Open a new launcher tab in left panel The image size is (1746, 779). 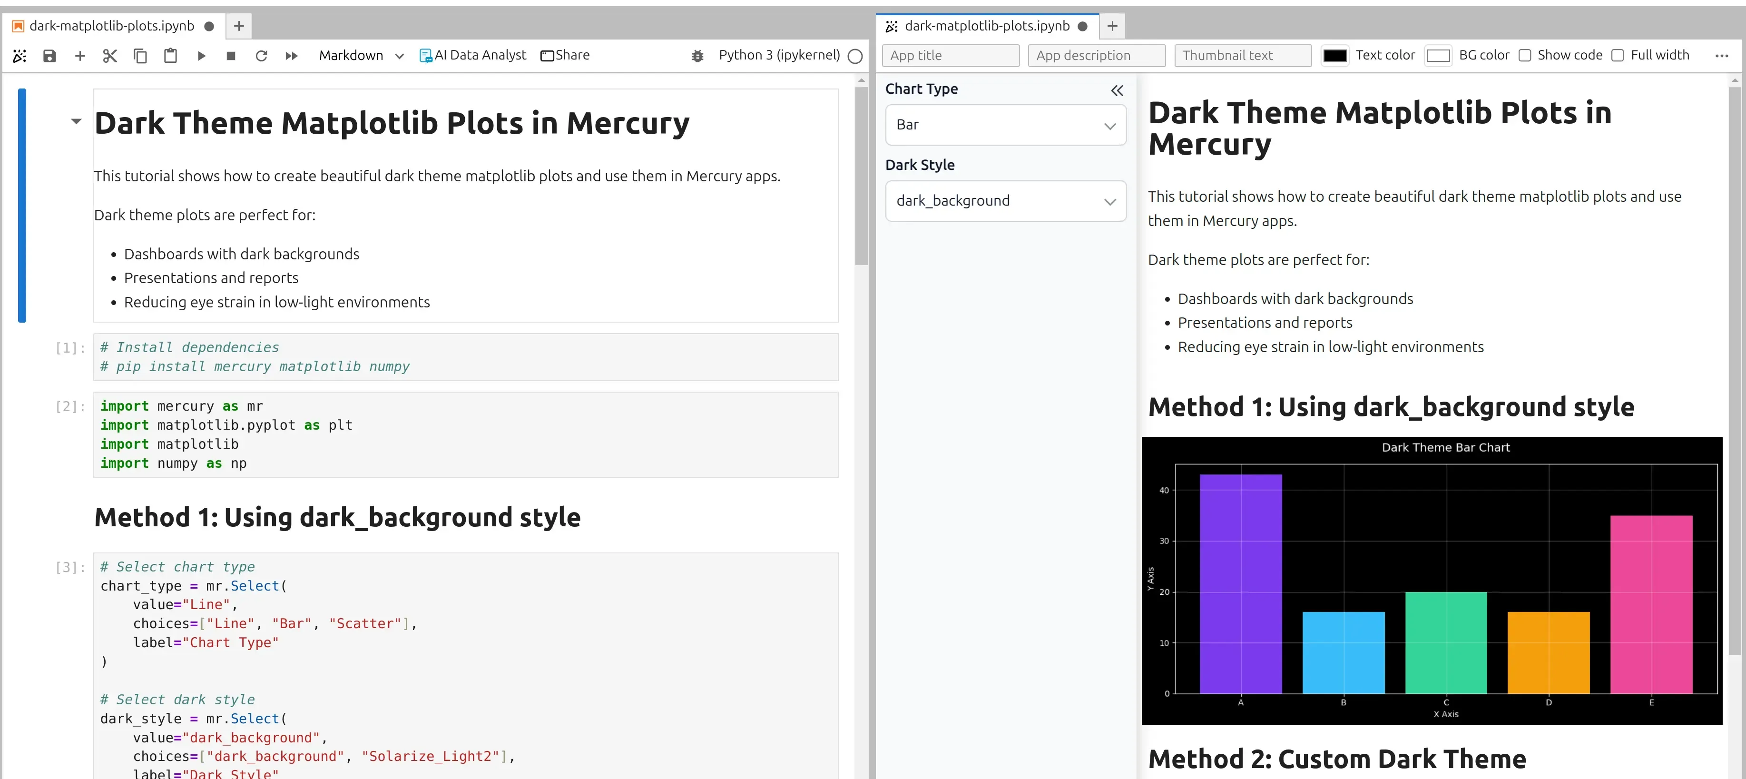point(238,26)
